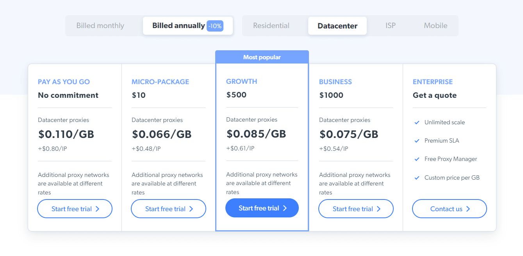Click the checkmark next to Unlimited scale
This screenshot has width=523, height=256.
pyautogui.click(x=417, y=122)
